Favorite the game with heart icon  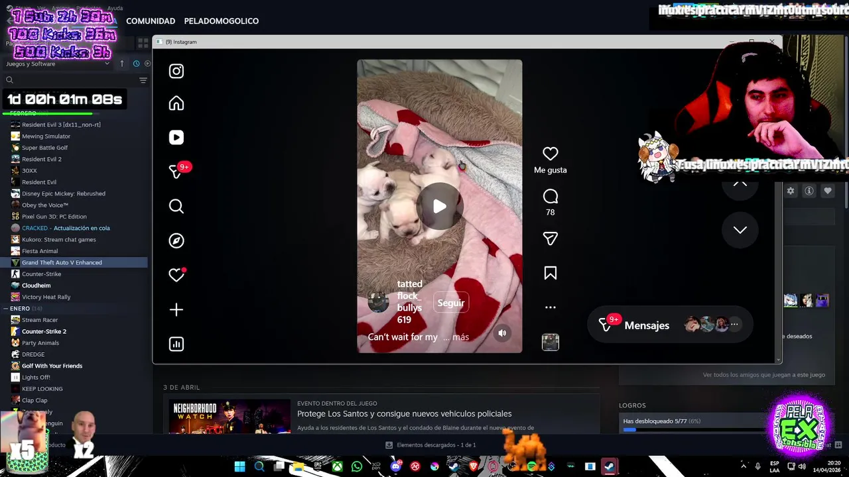coord(828,191)
